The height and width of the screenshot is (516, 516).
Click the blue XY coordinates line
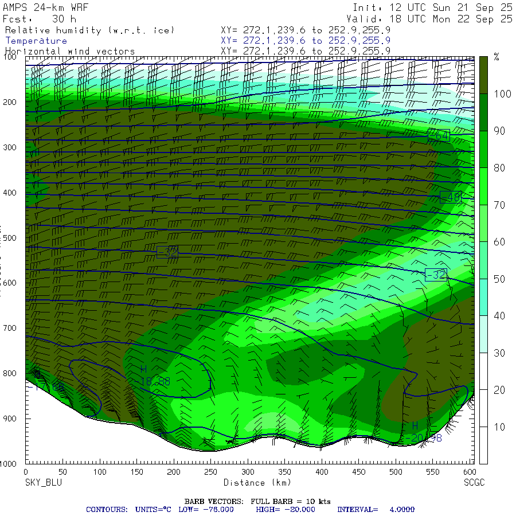(306, 41)
